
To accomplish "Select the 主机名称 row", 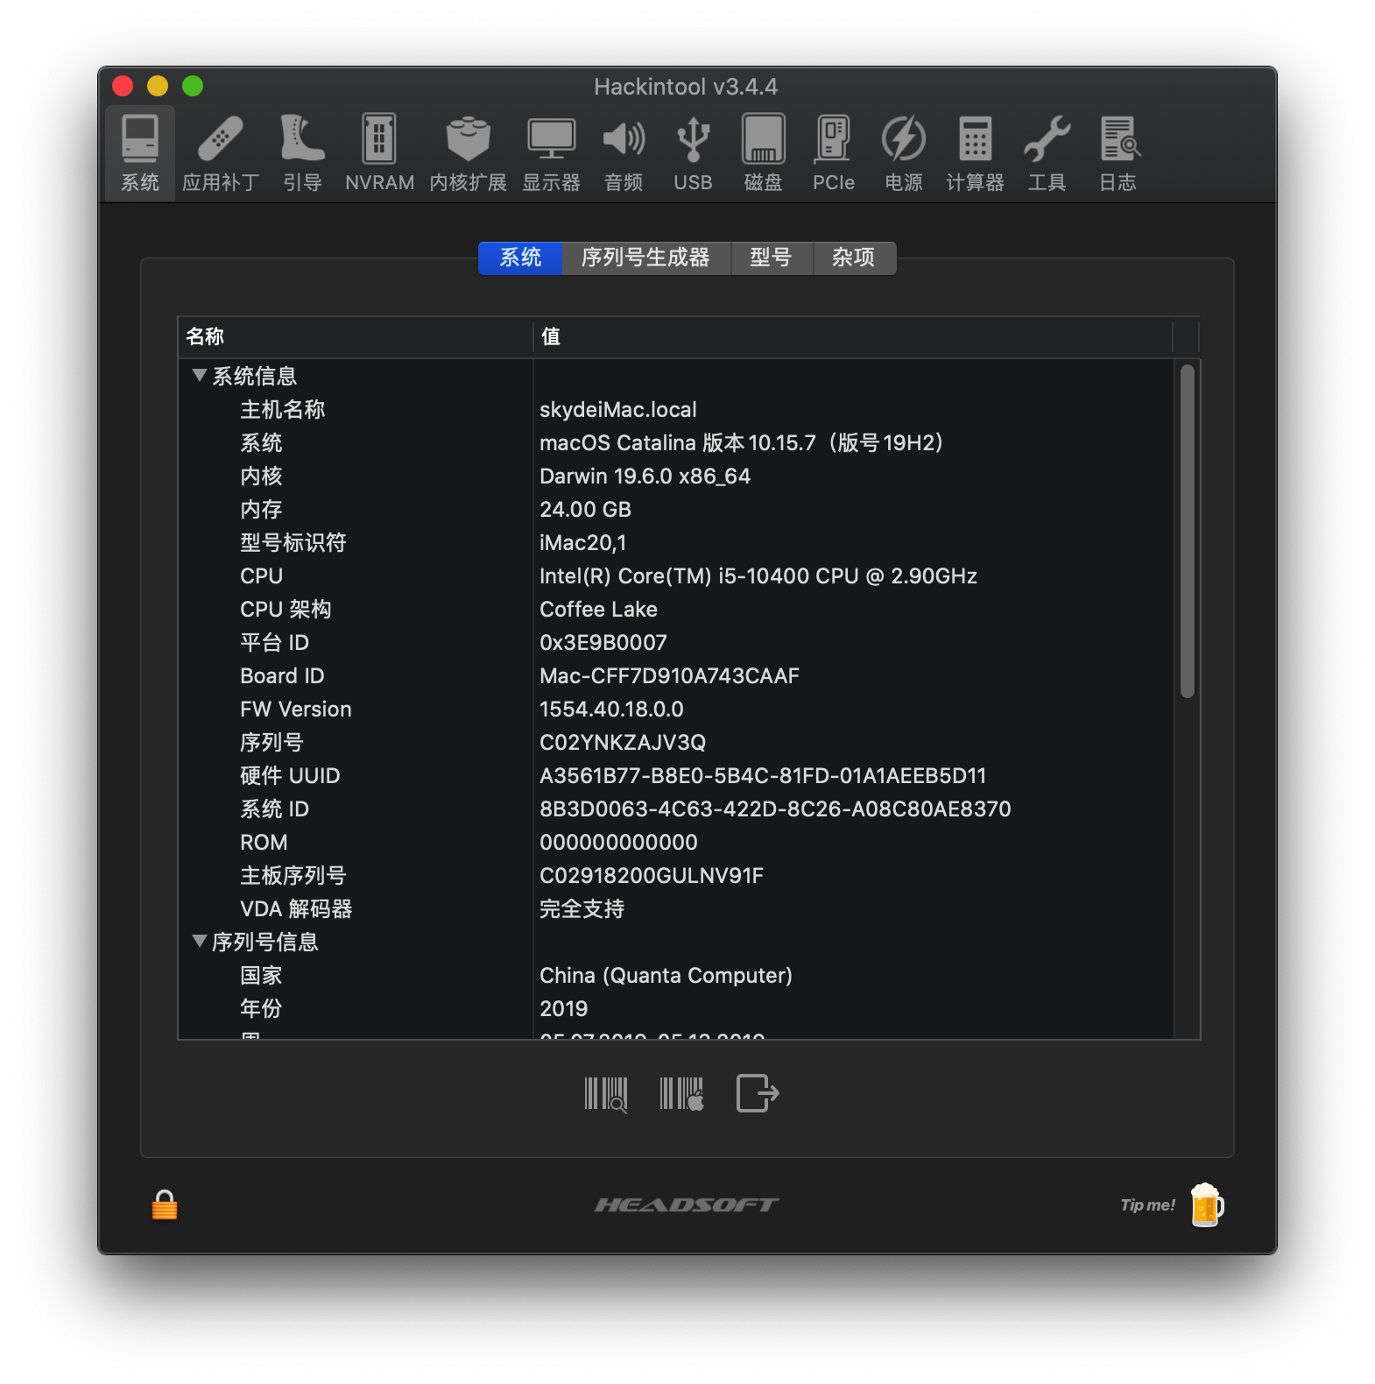I will [675, 409].
